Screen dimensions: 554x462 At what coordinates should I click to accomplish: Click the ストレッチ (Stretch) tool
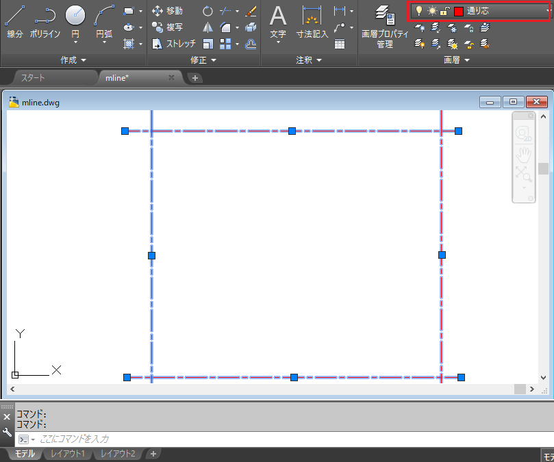click(x=174, y=44)
